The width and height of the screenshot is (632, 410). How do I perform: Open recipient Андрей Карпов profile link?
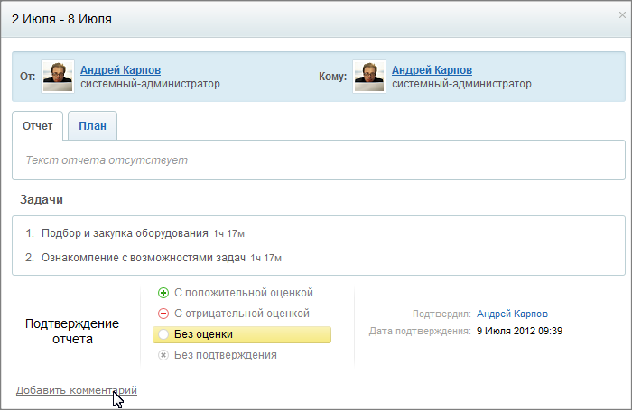(x=432, y=70)
